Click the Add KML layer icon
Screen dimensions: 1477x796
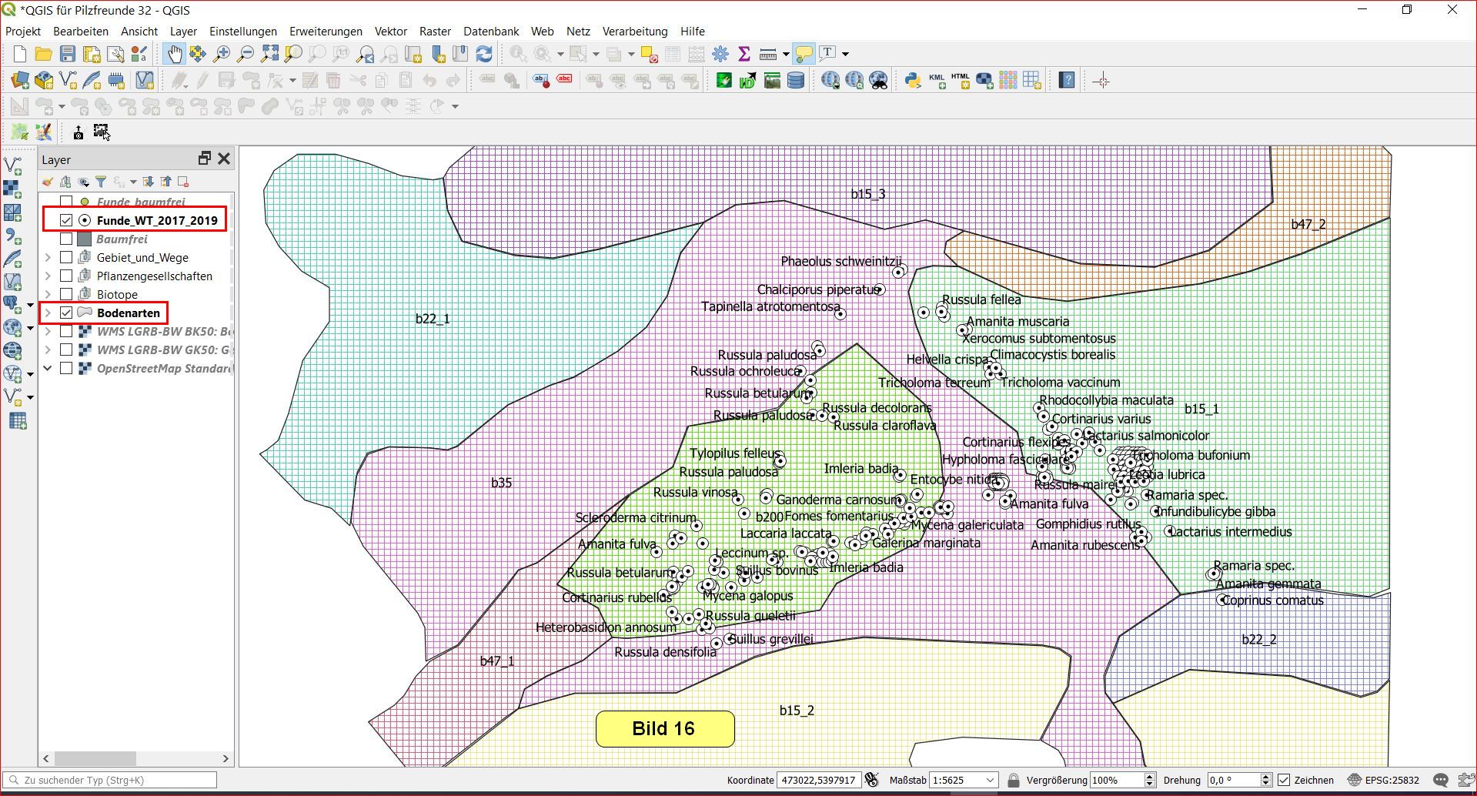937,80
